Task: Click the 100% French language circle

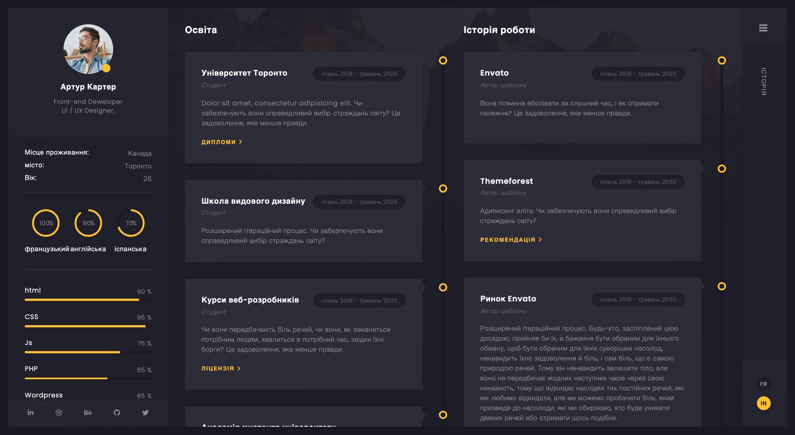Action: (x=46, y=223)
